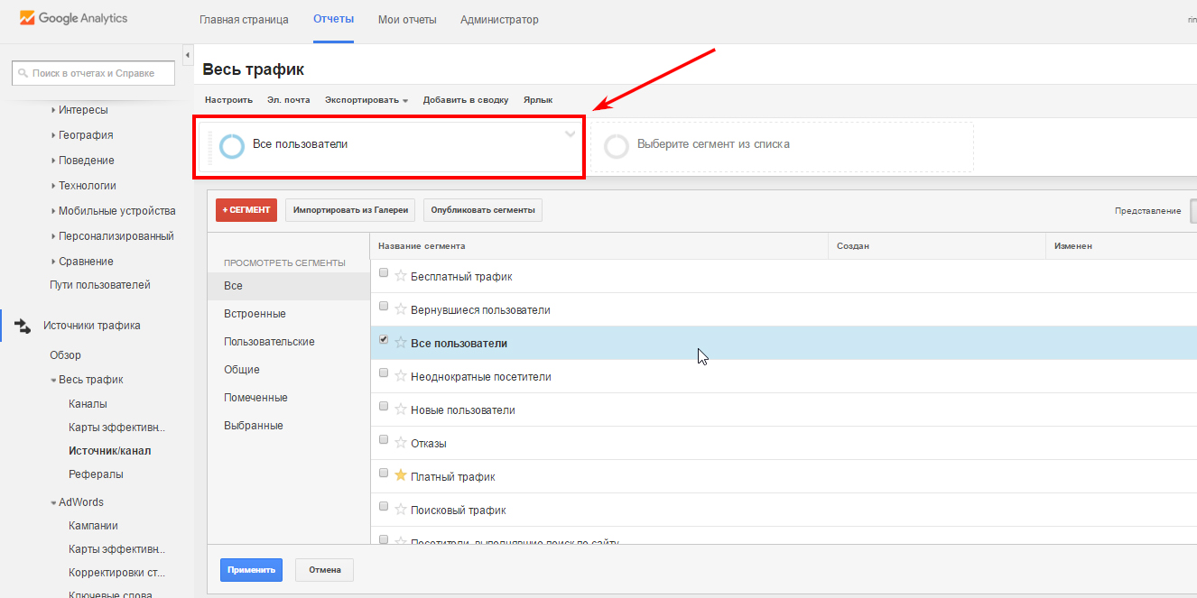Image resolution: width=1197 pixels, height=598 pixels.
Task: Star the Бесплатный трафик segment
Action: pos(401,276)
